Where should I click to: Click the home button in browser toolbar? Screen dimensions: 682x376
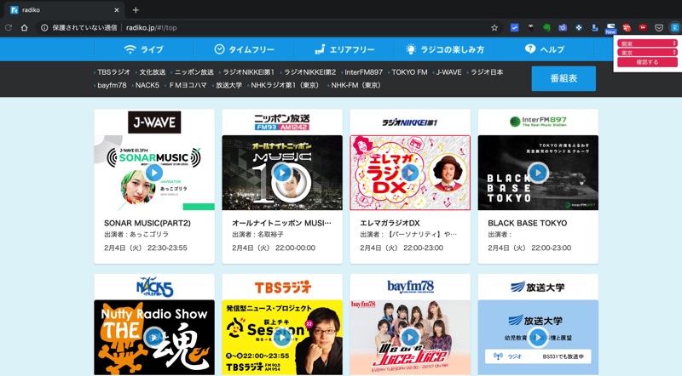[x=26, y=27]
